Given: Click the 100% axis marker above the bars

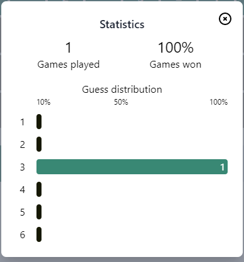Looking at the screenshot, I should point(219,102).
